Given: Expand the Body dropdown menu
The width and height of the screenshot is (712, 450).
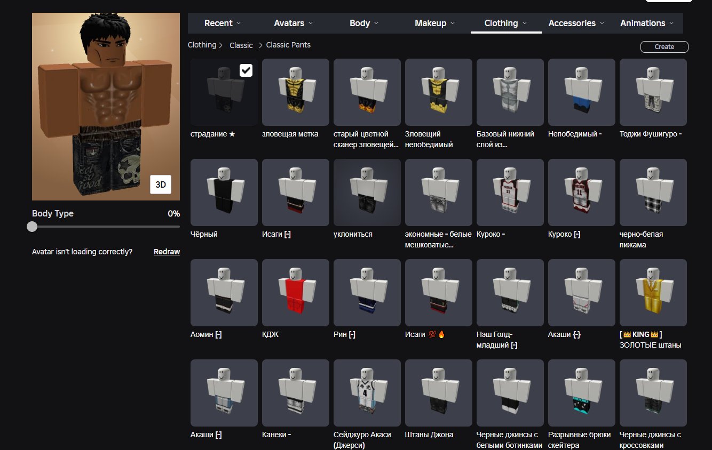Looking at the screenshot, I should click(364, 23).
